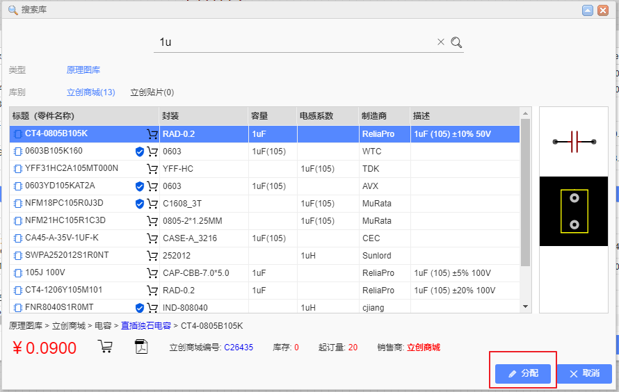Click verified shield icon for FNR8040S1R0MT
619x392 pixels.
tap(139, 308)
